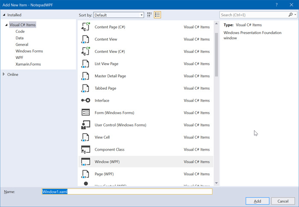The image size is (299, 207).
Task: Select the Interface template icon
Action: [x=85, y=101]
